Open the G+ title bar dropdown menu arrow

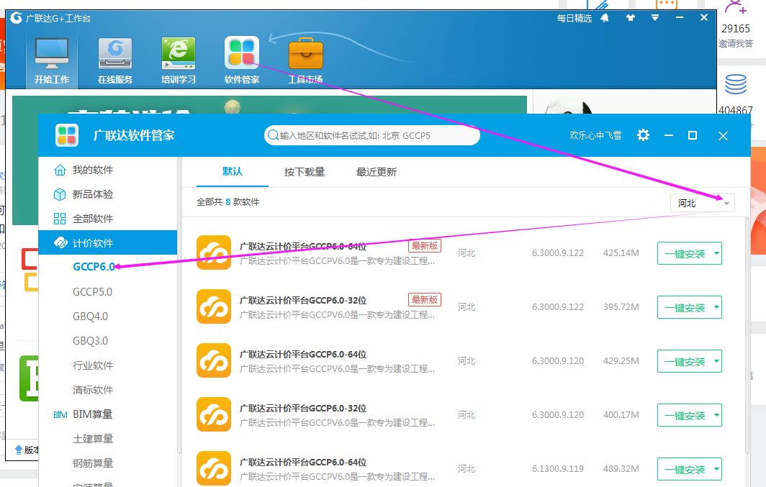[655, 17]
